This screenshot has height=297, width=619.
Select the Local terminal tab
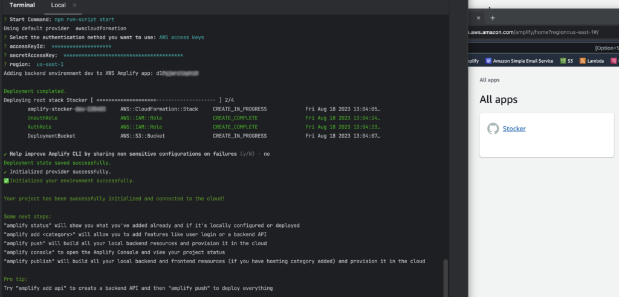click(x=58, y=5)
